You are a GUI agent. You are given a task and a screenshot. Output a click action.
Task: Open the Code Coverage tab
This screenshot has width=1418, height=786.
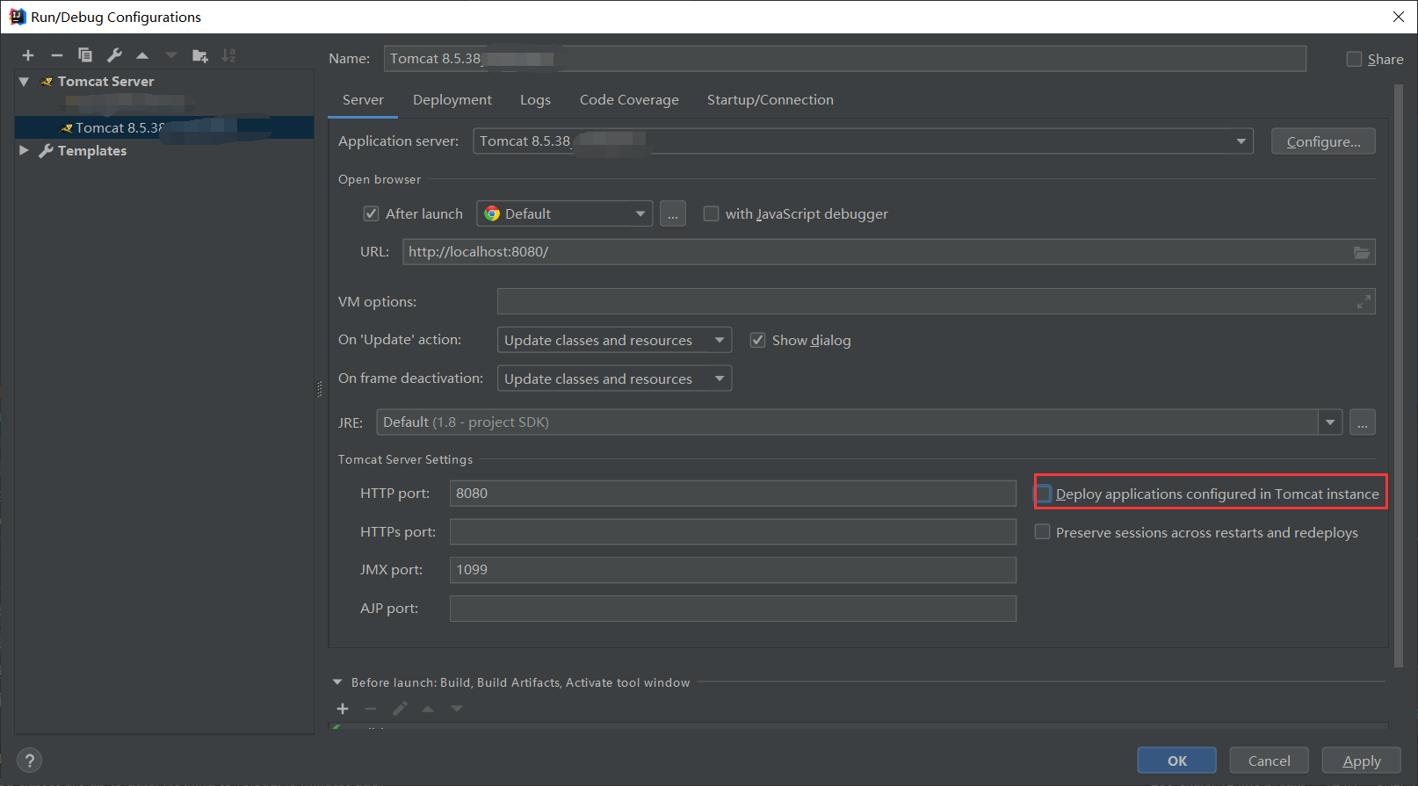[x=629, y=100]
